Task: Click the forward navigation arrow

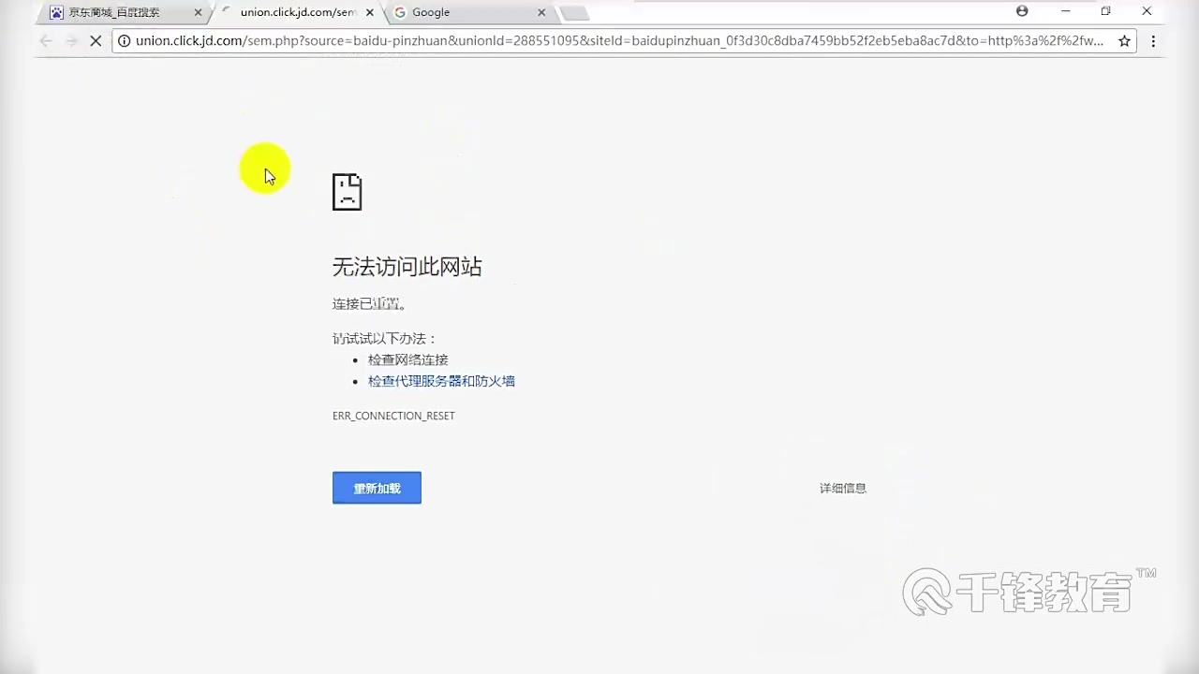Action: pyautogui.click(x=71, y=41)
